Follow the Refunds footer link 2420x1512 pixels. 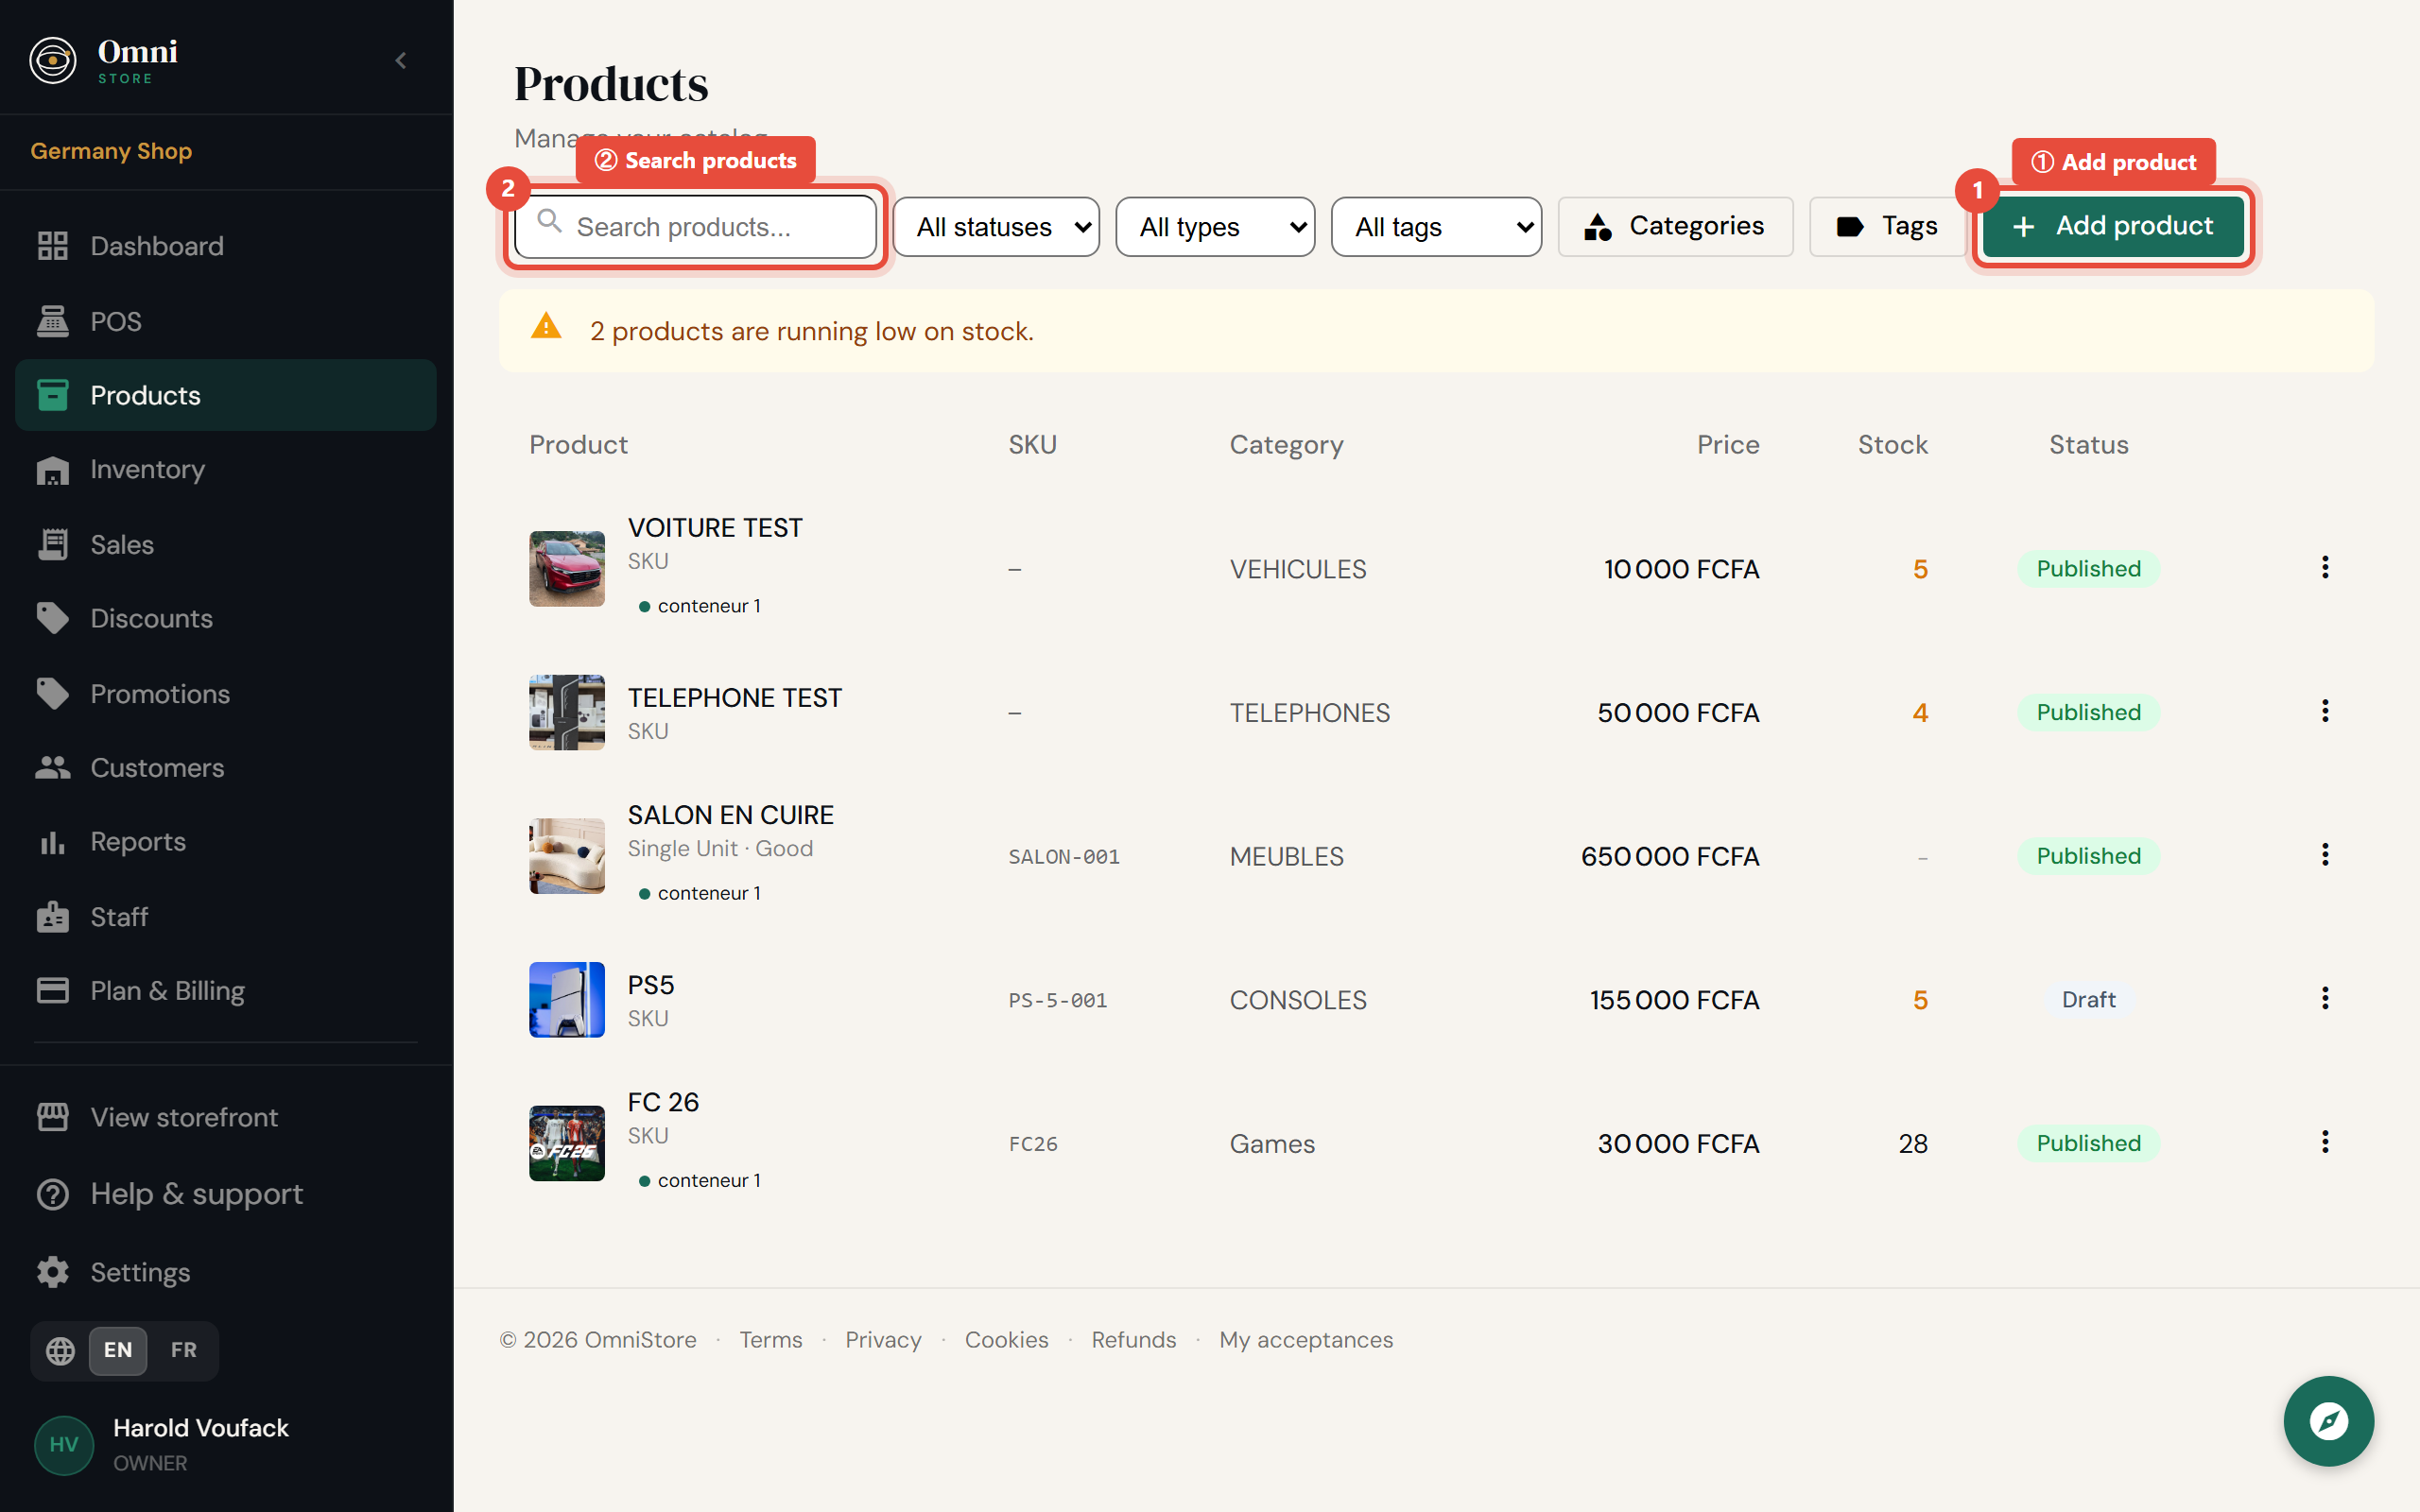[1133, 1340]
